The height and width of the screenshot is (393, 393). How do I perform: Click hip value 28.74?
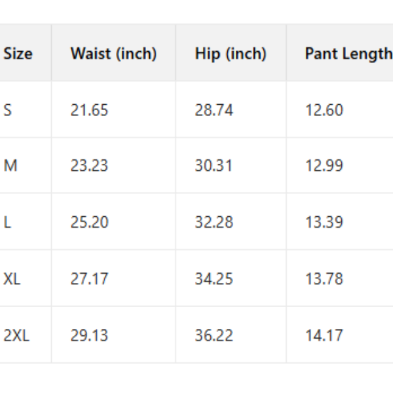coord(214,110)
